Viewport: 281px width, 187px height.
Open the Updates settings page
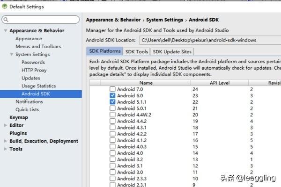tap(30, 78)
